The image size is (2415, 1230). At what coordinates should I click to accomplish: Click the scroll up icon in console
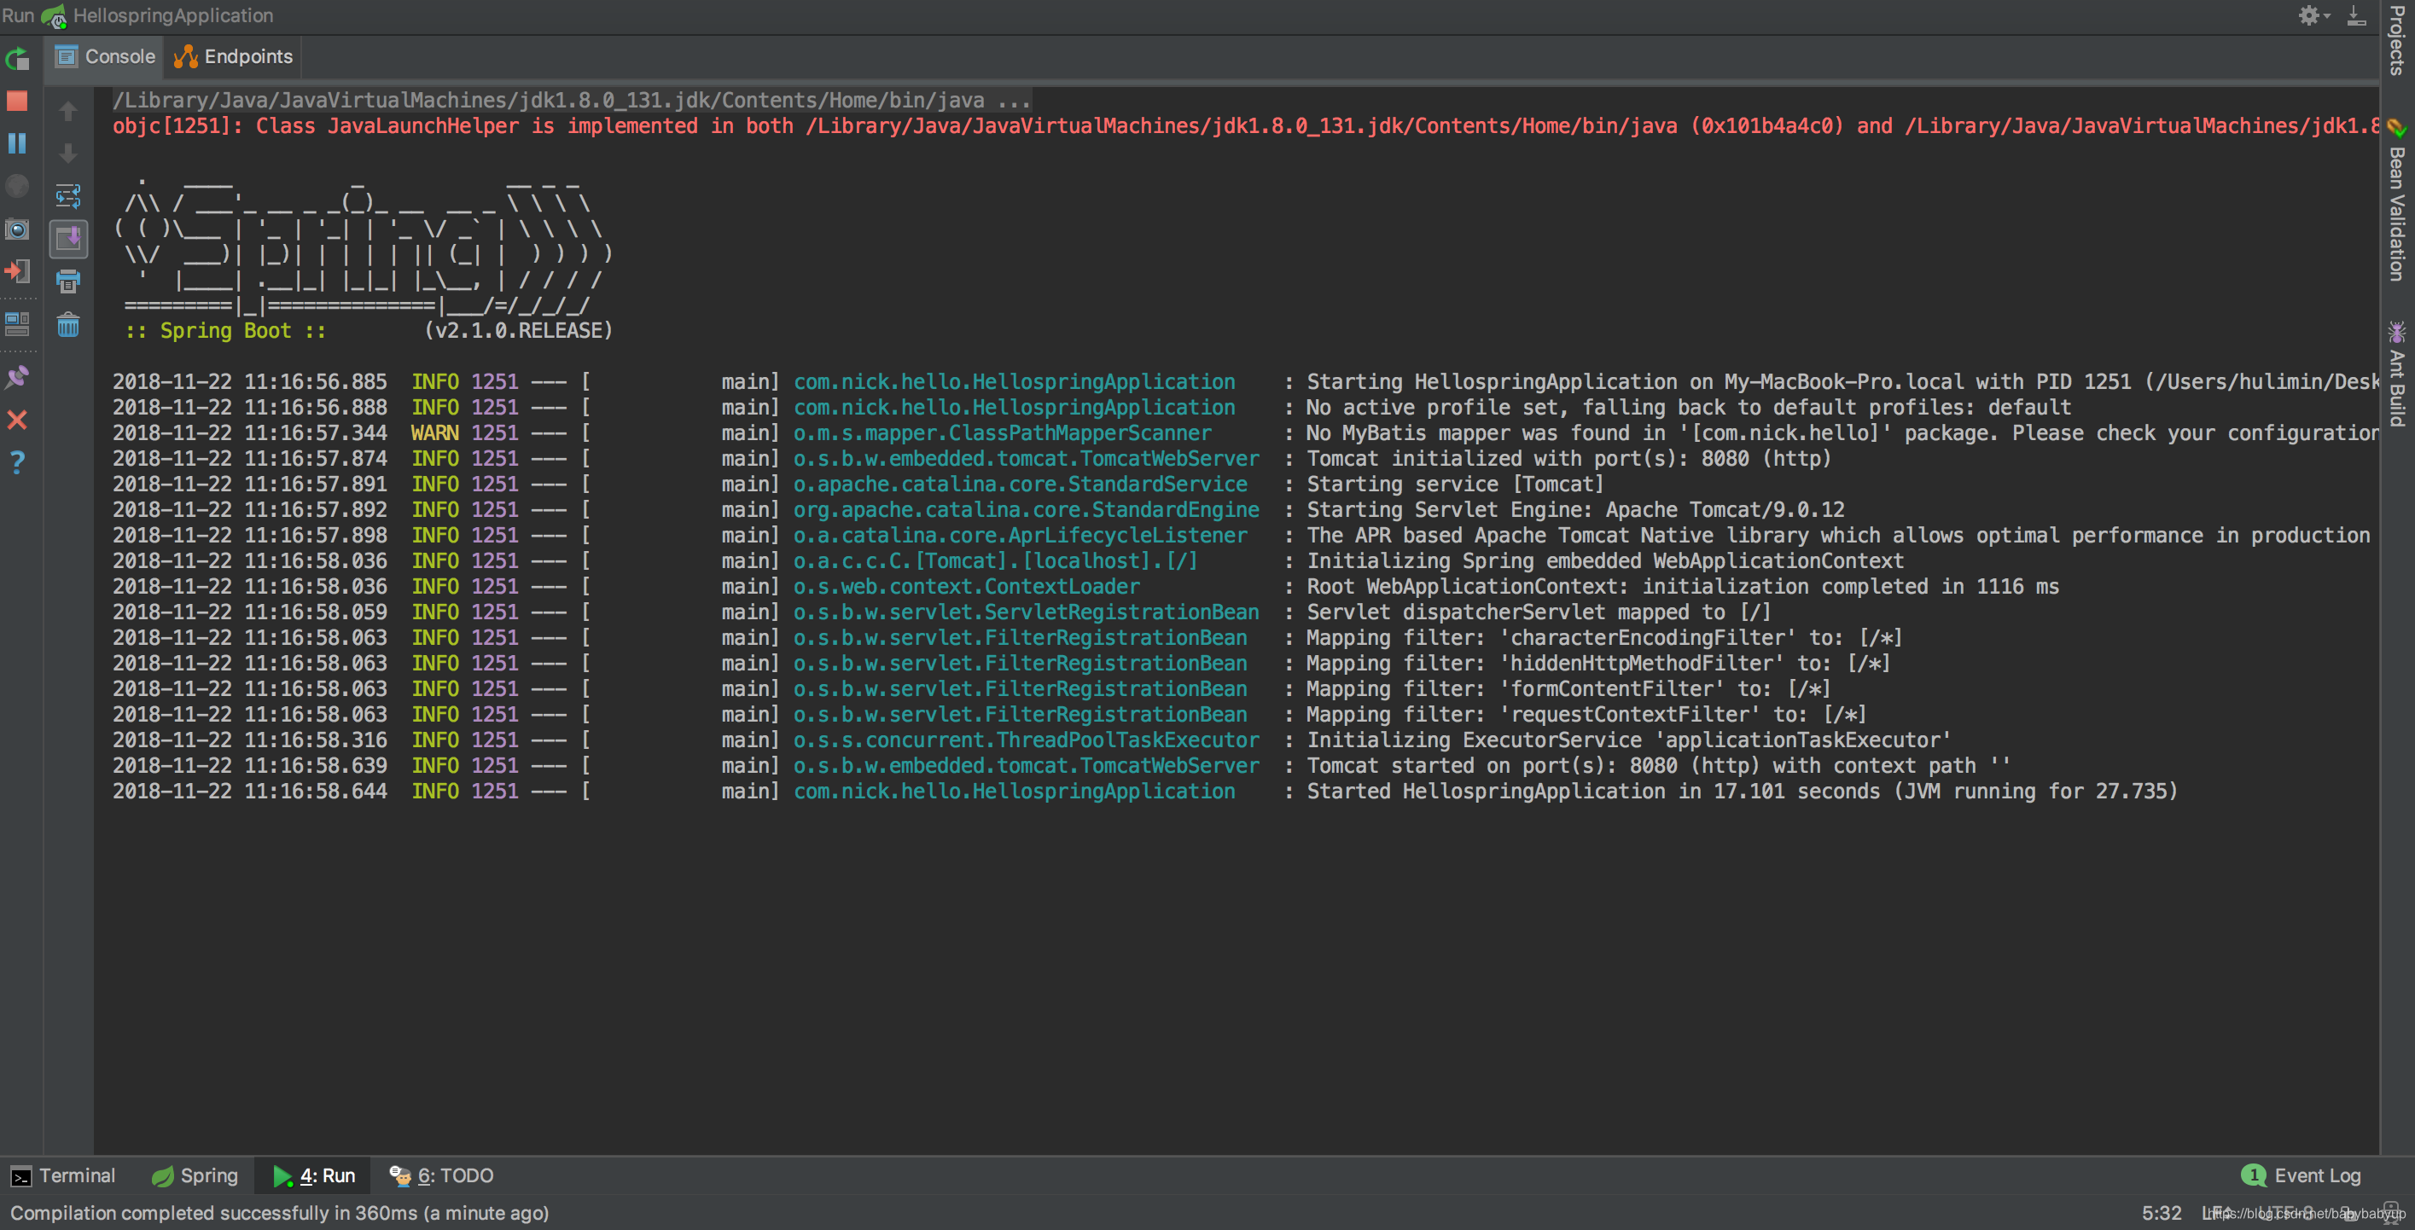(67, 107)
